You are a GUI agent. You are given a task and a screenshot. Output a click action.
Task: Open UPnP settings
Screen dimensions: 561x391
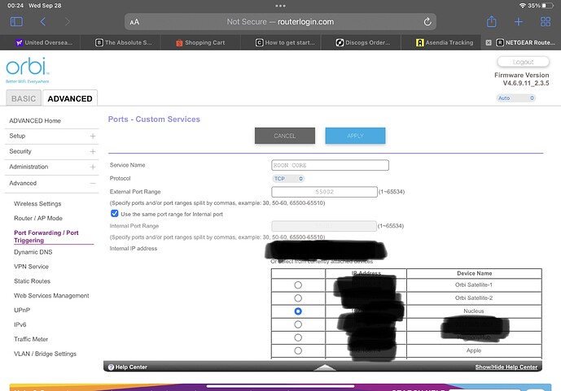click(x=22, y=310)
